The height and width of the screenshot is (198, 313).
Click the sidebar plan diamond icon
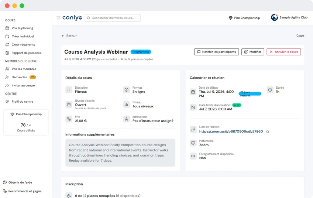12,114
